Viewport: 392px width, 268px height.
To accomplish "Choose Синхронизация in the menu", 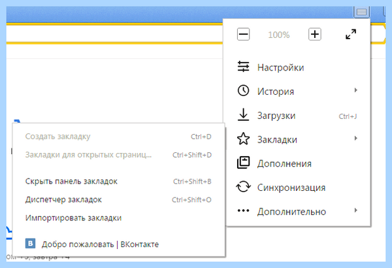I will click(298, 188).
